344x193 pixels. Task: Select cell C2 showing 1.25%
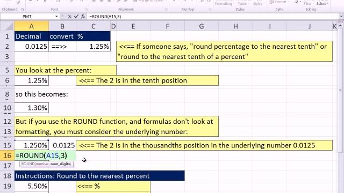point(93,47)
